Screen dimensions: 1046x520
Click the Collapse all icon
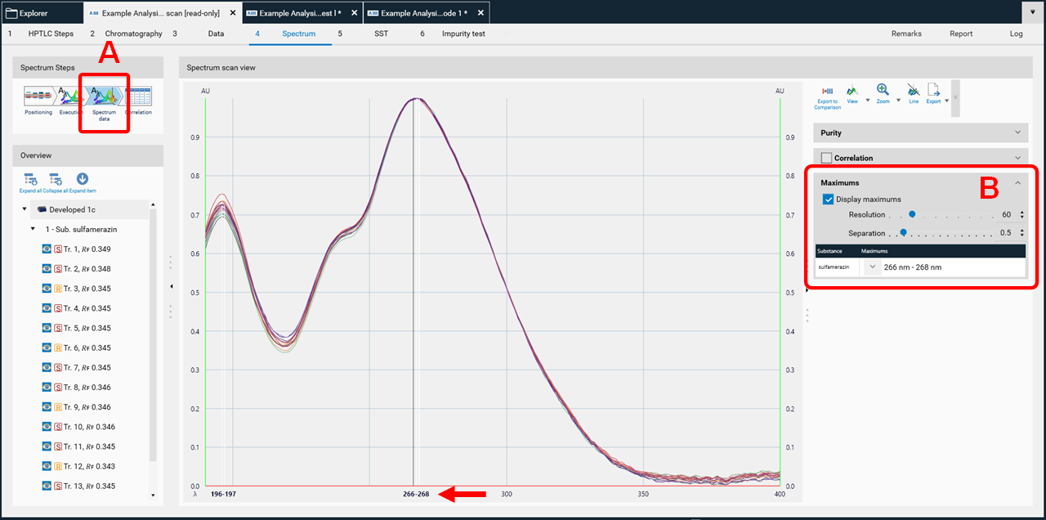tap(56, 179)
